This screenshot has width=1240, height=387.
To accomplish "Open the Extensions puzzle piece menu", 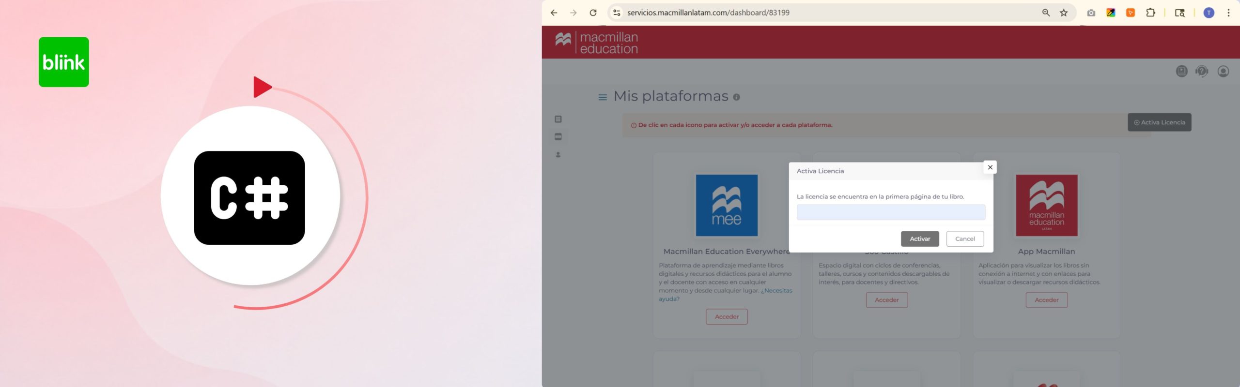I will tap(1150, 13).
